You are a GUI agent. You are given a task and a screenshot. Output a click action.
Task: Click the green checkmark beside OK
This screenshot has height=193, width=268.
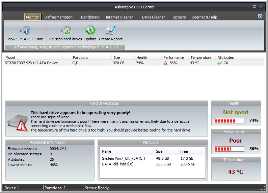tap(219, 63)
